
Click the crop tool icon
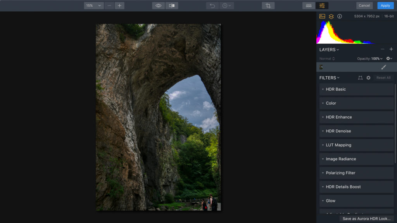(268, 5)
